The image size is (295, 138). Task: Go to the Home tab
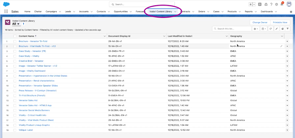(27, 11)
